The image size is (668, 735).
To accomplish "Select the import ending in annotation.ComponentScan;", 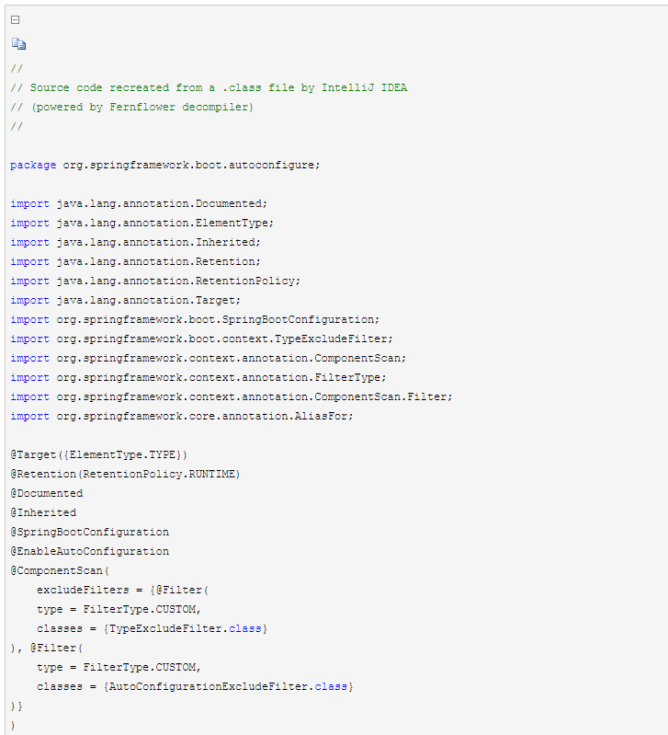I will coord(209,358).
